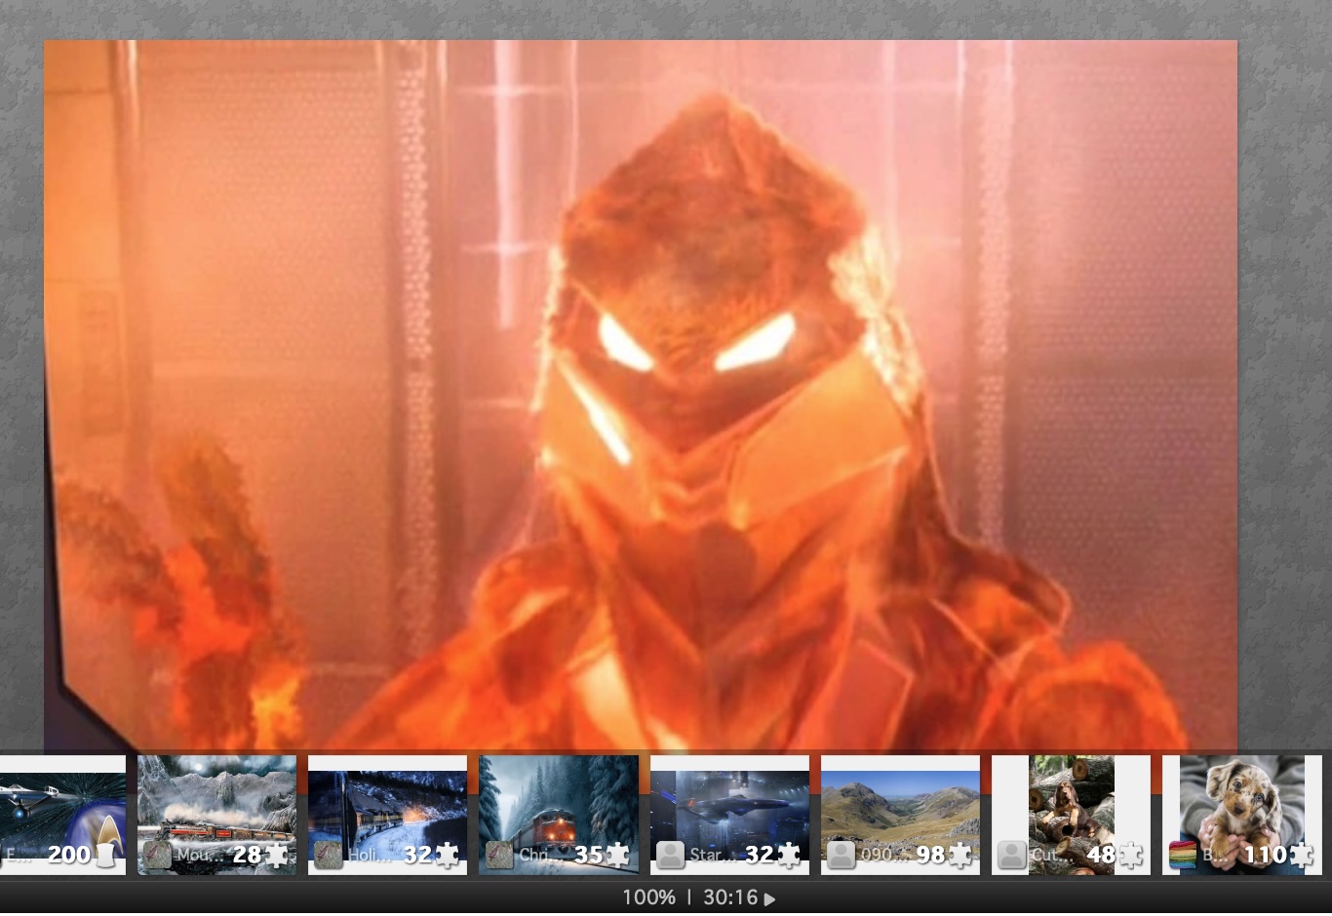Open the 32-piece holiday train puzzle
This screenshot has width=1332, height=916.
tap(387, 815)
